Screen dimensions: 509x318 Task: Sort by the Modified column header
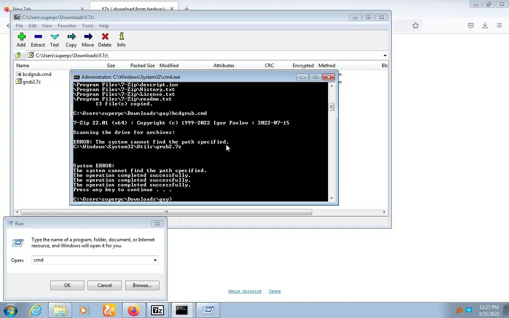click(177, 66)
